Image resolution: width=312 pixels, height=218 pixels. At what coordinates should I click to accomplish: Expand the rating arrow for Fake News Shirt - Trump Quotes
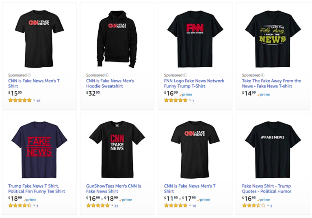(268, 206)
